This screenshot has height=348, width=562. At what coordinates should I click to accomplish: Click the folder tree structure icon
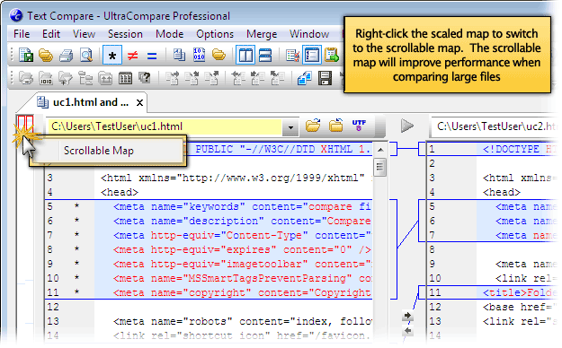pos(85,78)
